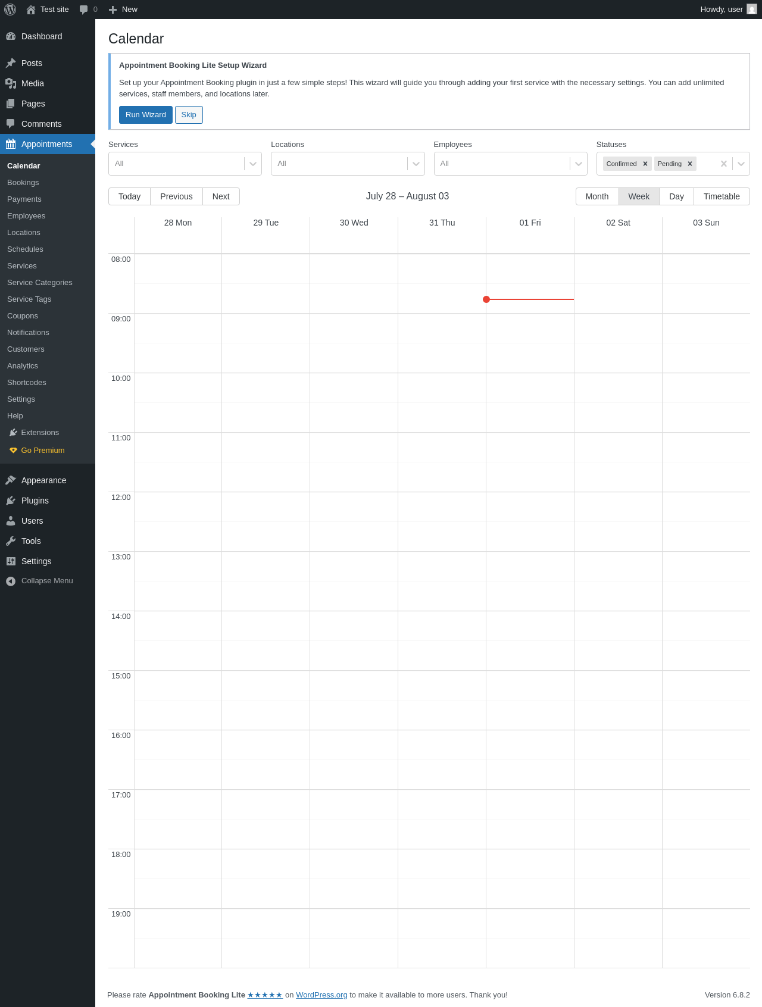762x1007 pixels.
Task: Click the Dashboard gauge icon
Action: [x=11, y=36]
